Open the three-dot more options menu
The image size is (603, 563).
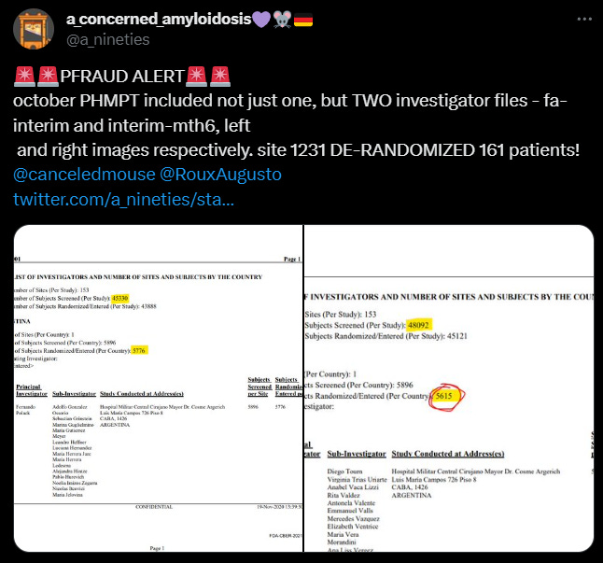584,19
